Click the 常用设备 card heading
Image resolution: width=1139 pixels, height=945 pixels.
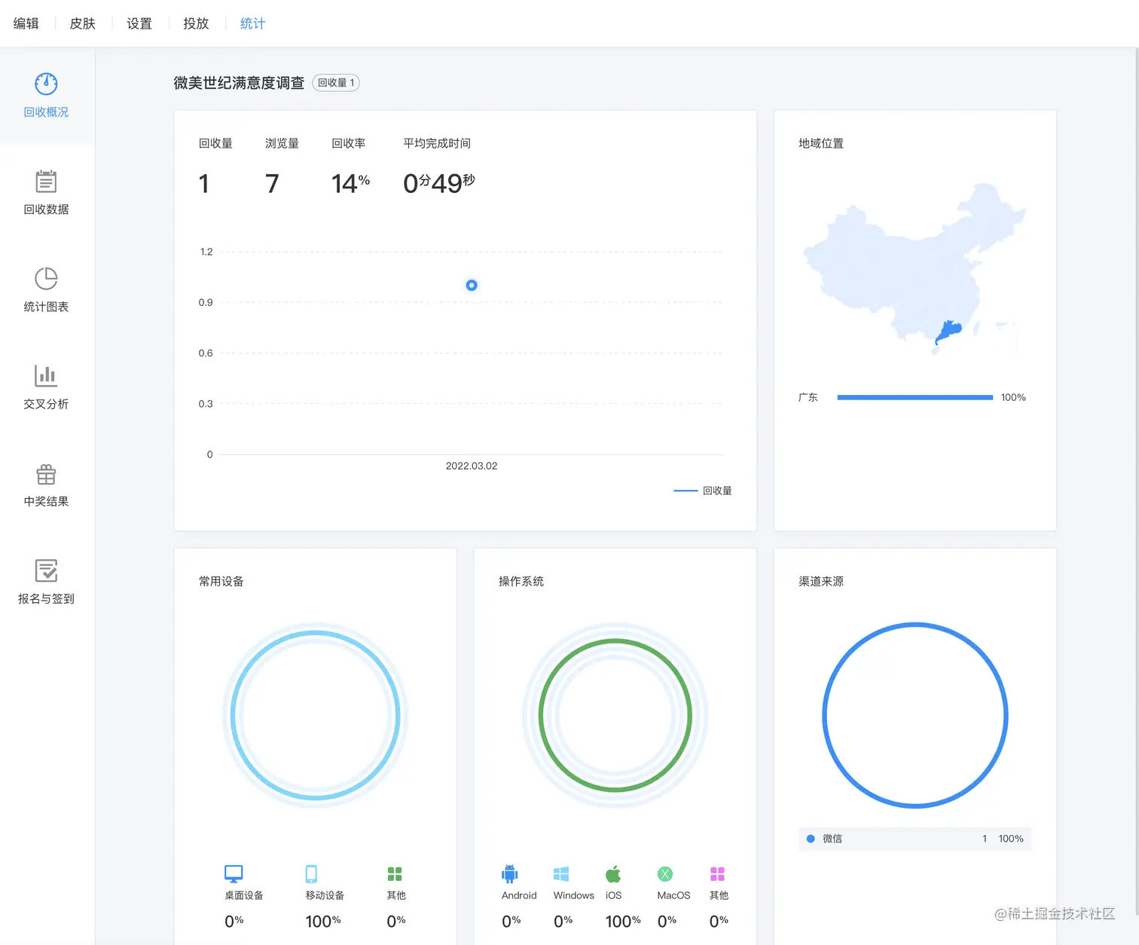pyautogui.click(x=221, y=581)
